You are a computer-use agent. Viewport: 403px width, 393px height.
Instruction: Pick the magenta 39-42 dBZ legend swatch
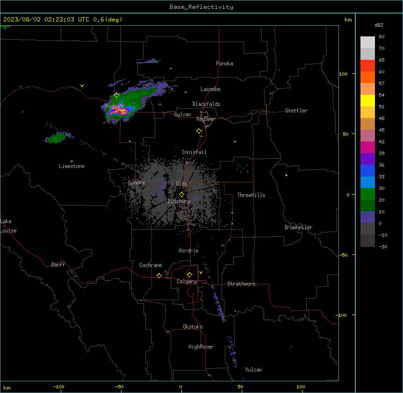(x=367, y=147)
